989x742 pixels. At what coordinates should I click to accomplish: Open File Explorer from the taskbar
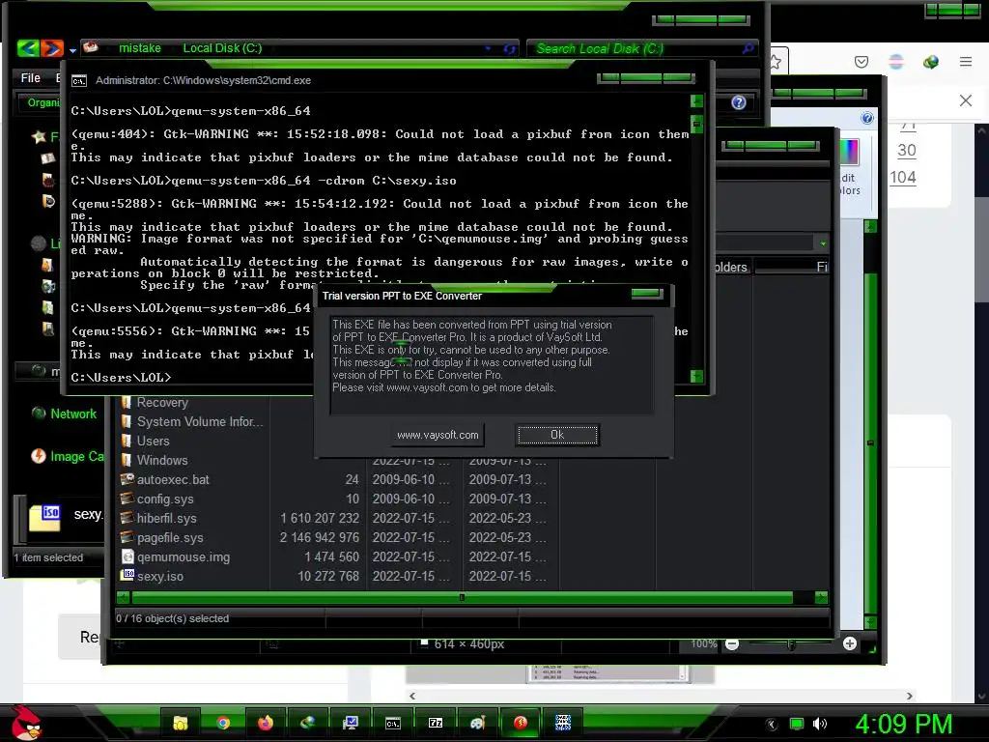pos(181,723)
